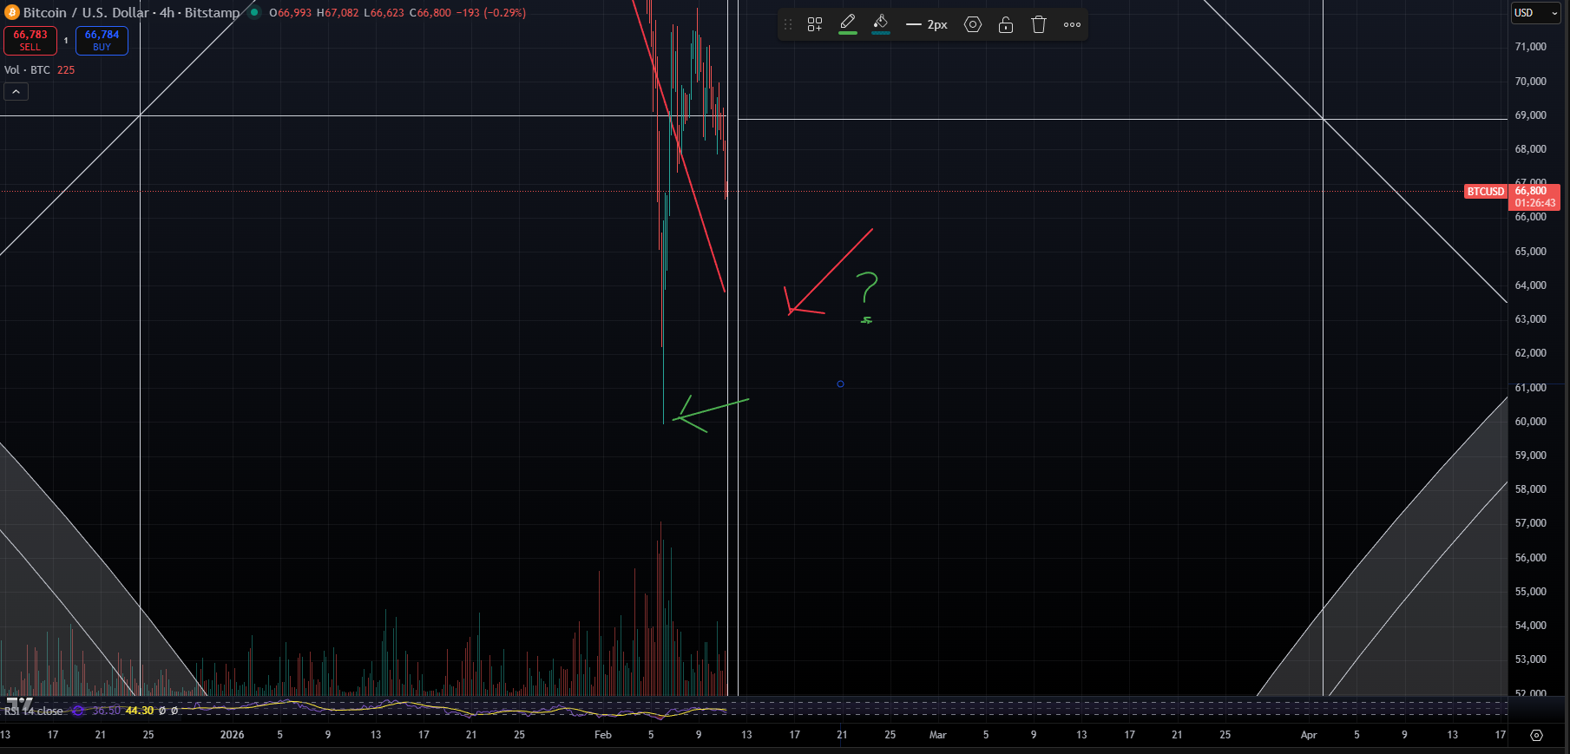
Task: Click the 71,000 label on the price scale
Action: [x=1530, y=47]
